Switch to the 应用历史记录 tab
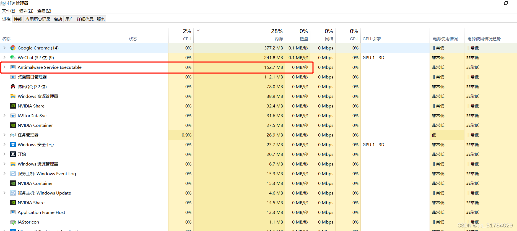 [x=38, y=19]
